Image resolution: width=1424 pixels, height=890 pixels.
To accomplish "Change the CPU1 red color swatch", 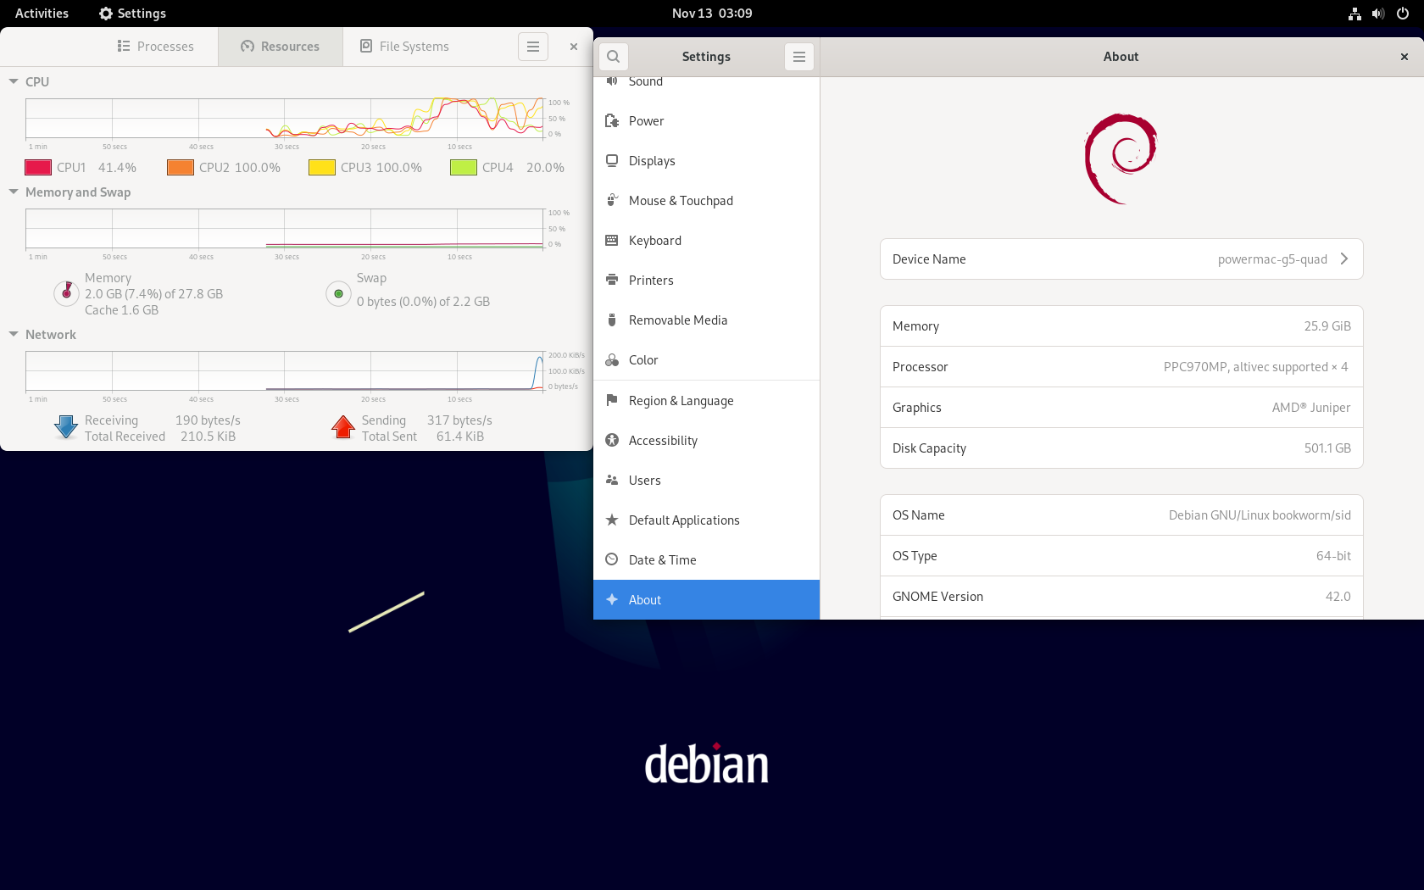I will [x=38, y=168].
